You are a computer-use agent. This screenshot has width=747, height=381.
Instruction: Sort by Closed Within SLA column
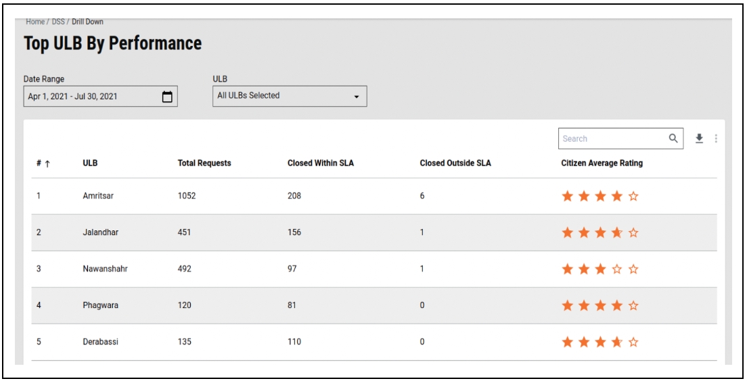pos(320,163)
